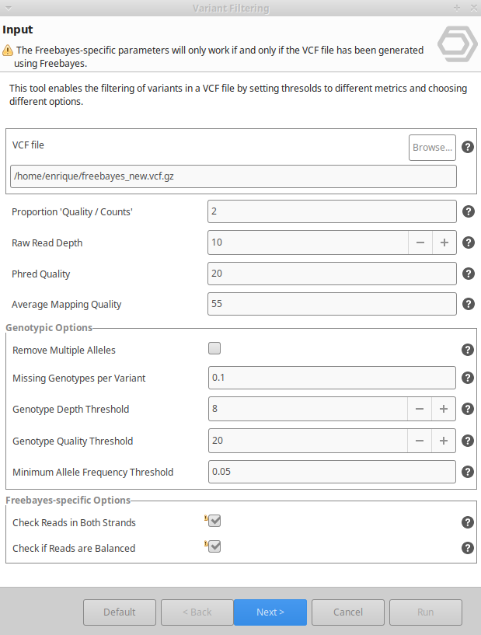Viewport: 481px width, 635px height.
Task: Click the Phred Quality help icon
Action: click(469, 274)
